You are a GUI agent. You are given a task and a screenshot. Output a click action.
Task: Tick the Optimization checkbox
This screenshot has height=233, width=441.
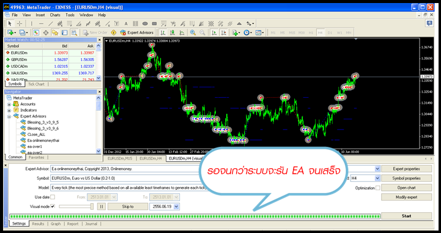tap(378, 188)
